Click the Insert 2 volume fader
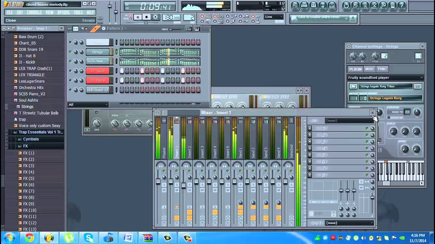The width and height of the screenshot is (435, 244). pos(184,185)
